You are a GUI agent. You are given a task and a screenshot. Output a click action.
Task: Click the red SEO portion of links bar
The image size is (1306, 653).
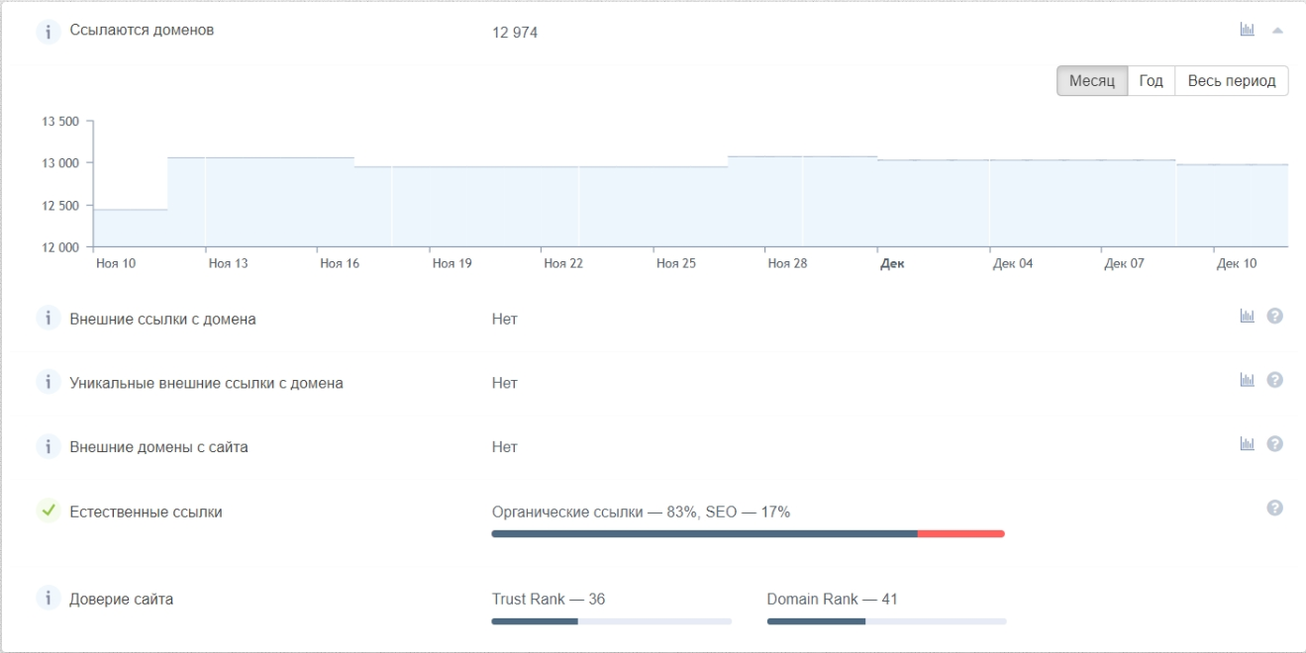[960, 534]
